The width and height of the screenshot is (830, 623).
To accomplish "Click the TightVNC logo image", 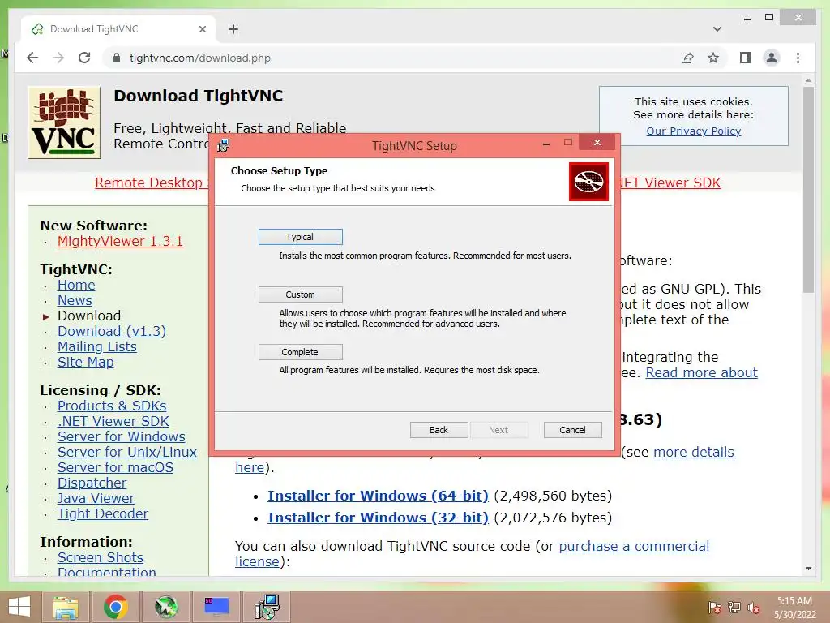I will 64,122.
